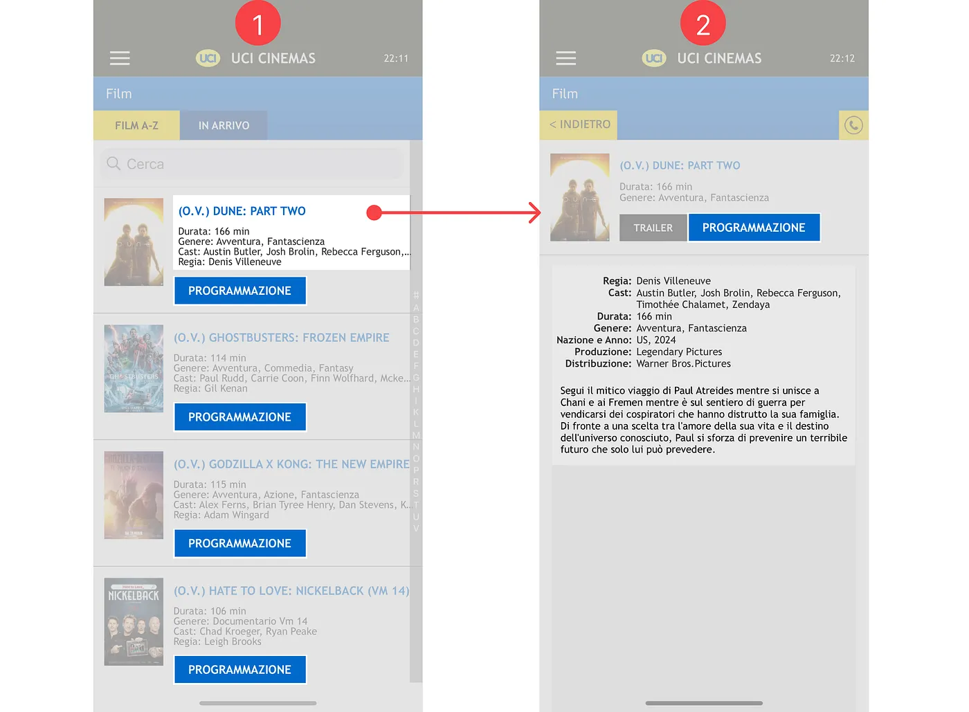Switch to the IN ARRIVO tab
Viewport: 969px width, 712px height.
[x=224, y=125]
